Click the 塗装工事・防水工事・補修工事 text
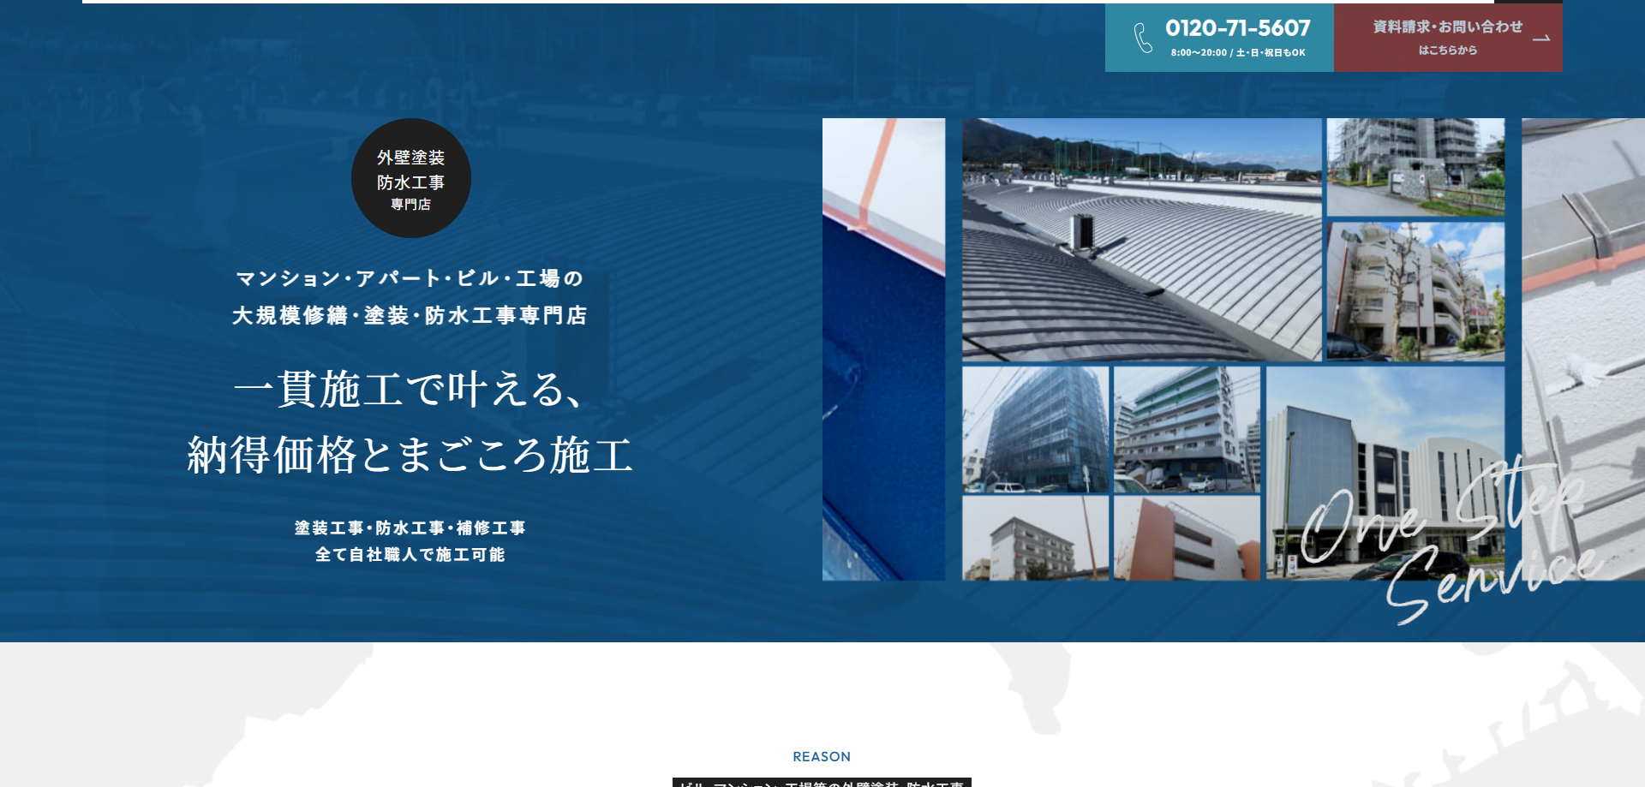 (x=410, y=528)
